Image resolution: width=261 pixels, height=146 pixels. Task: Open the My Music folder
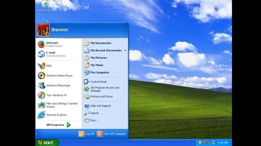(105, 65)
